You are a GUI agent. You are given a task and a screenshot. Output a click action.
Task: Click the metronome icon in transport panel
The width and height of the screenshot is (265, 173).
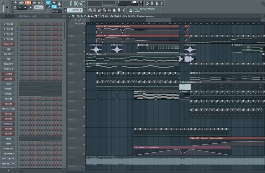(x=15, y=2)
